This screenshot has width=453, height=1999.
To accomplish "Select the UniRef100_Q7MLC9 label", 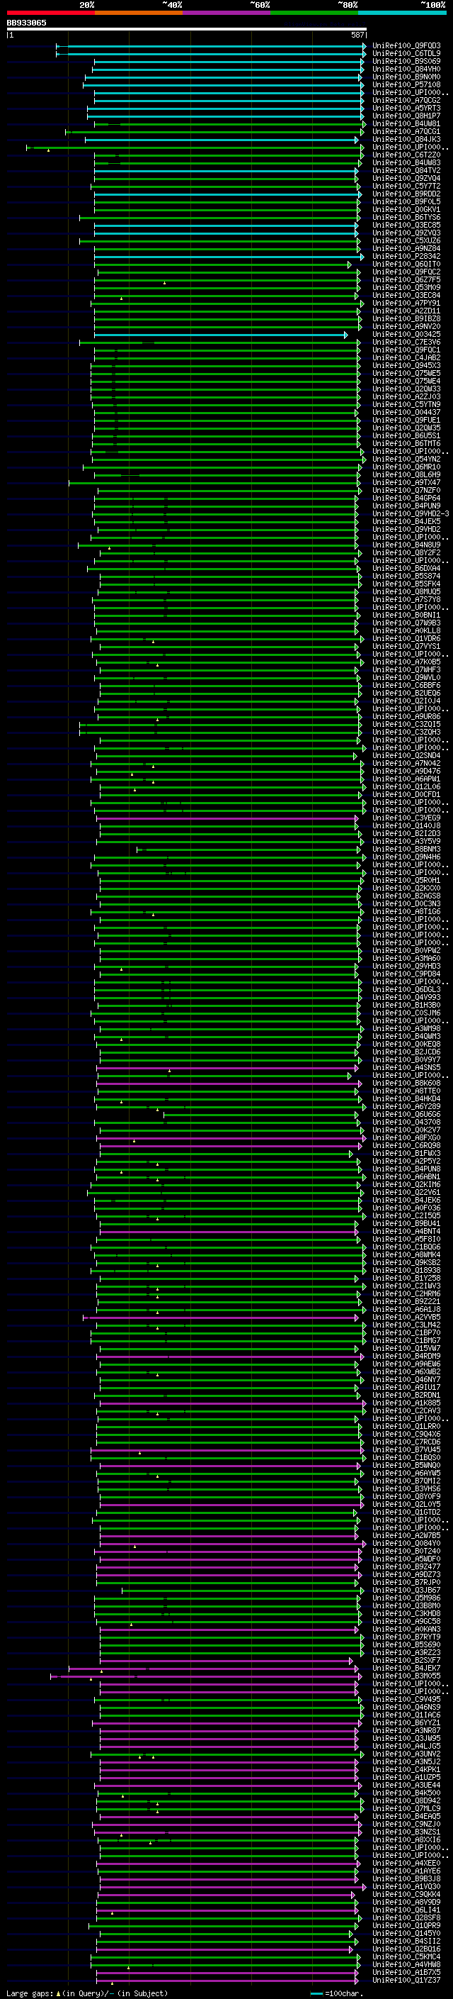I will [x=406, y=1808].
